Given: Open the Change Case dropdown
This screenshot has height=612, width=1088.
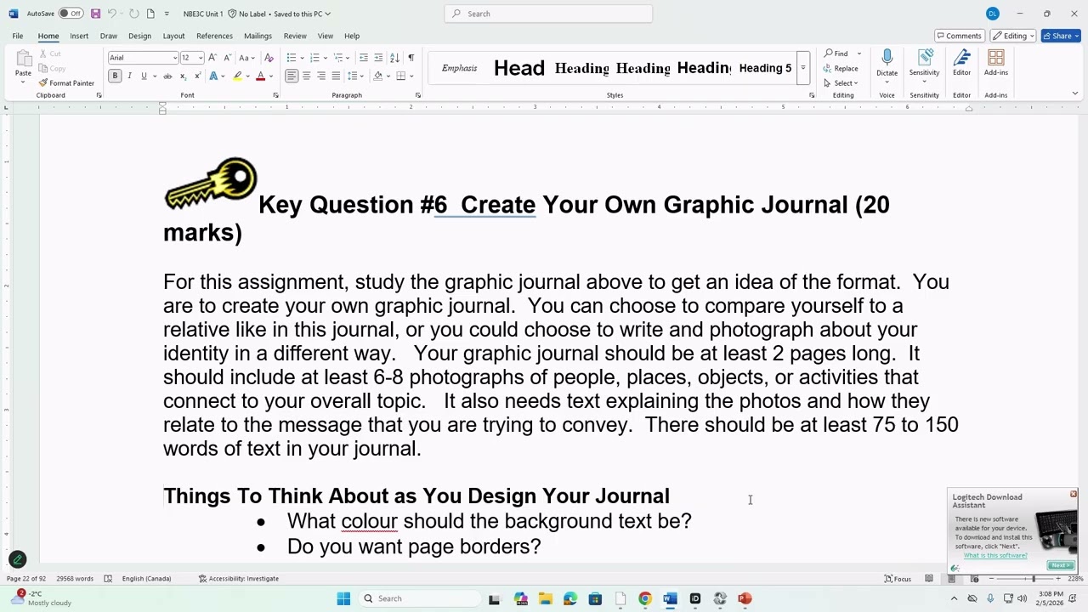Looking at the screenshot, I should (x=246, y=58).
